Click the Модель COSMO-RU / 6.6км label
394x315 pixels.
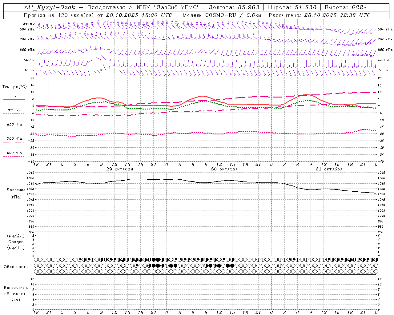pos(222,15)
